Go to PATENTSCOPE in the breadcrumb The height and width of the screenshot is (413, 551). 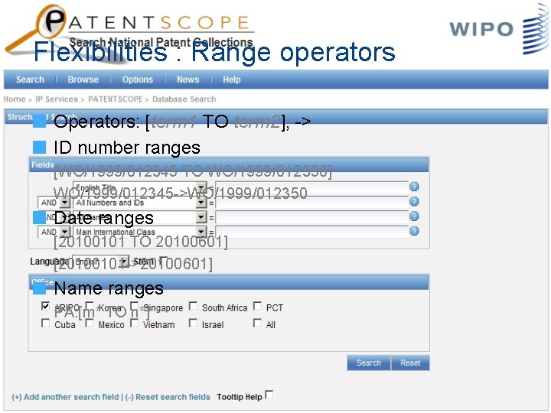click(116, 99)
